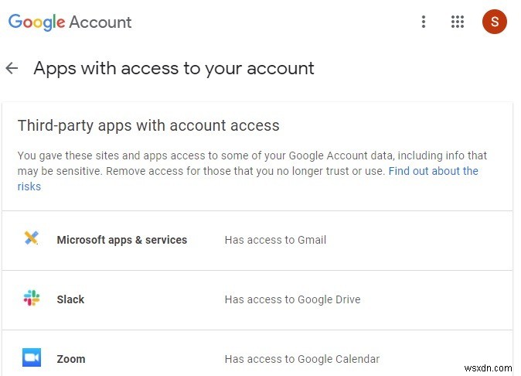Click the profile avatar with letter S
Image resolution: width=521 pixels, height=376 pixels.
tap(494, 22)
